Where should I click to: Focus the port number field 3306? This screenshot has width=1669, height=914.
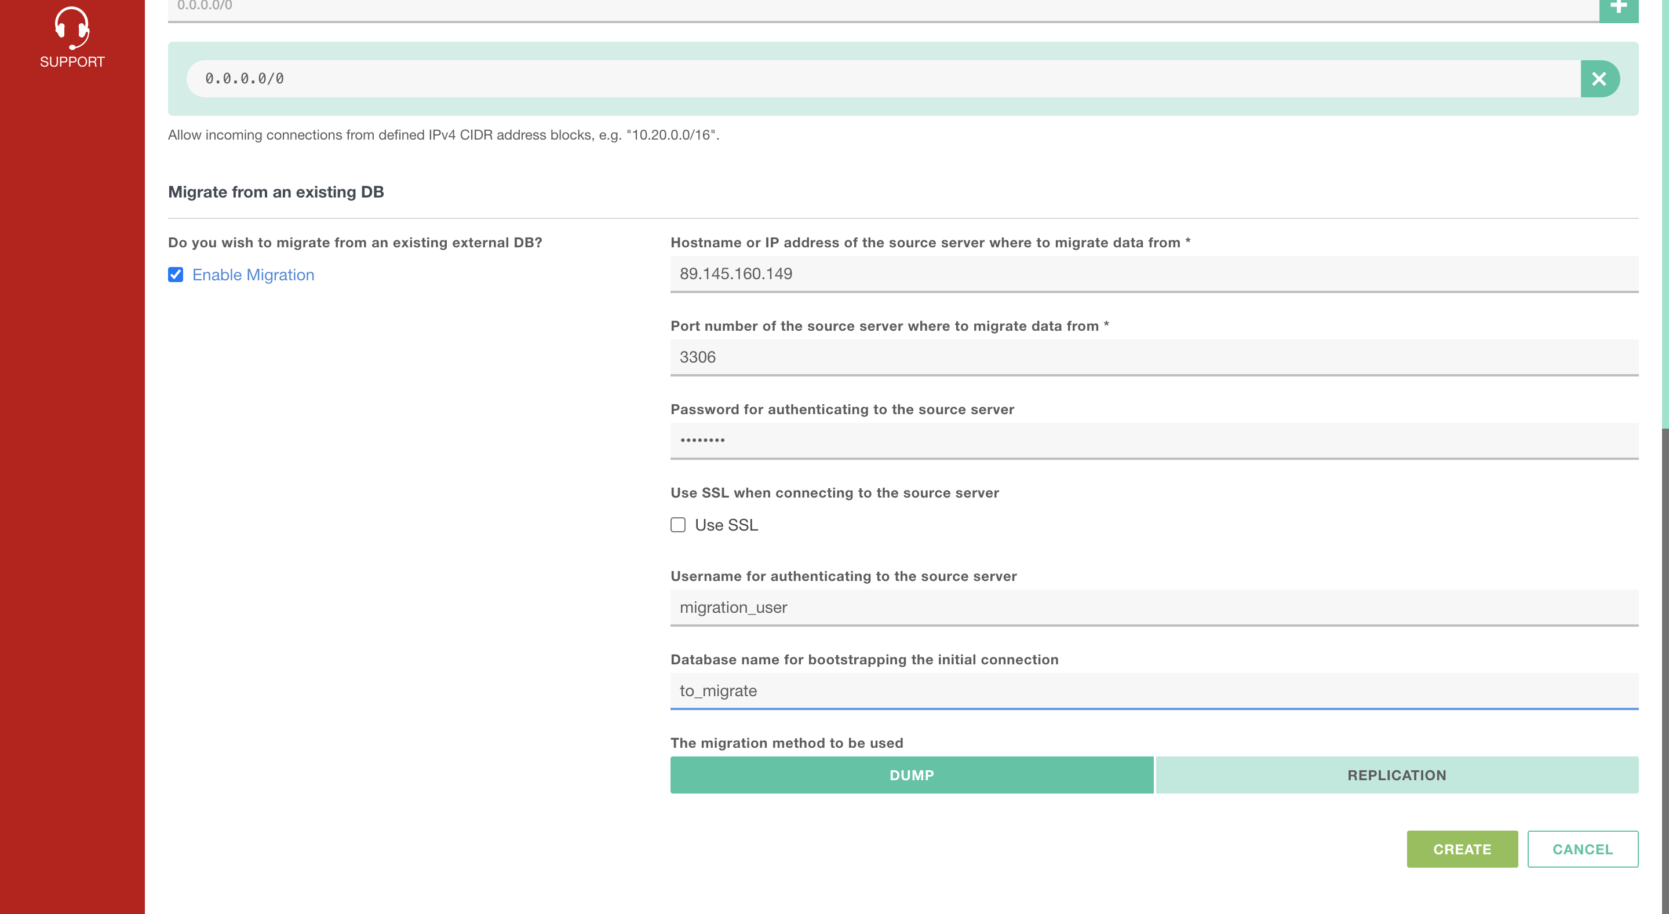[1154, 357]
